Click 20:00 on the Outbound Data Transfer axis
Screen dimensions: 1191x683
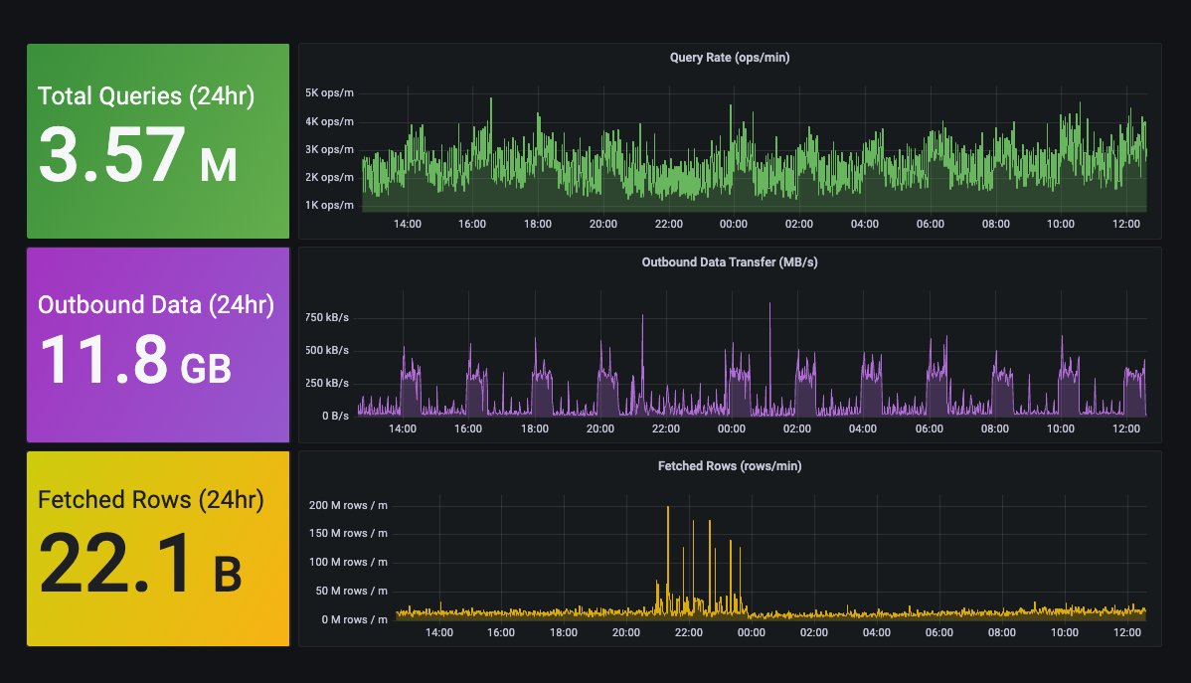pyautogui.click(x=600, y=428)
